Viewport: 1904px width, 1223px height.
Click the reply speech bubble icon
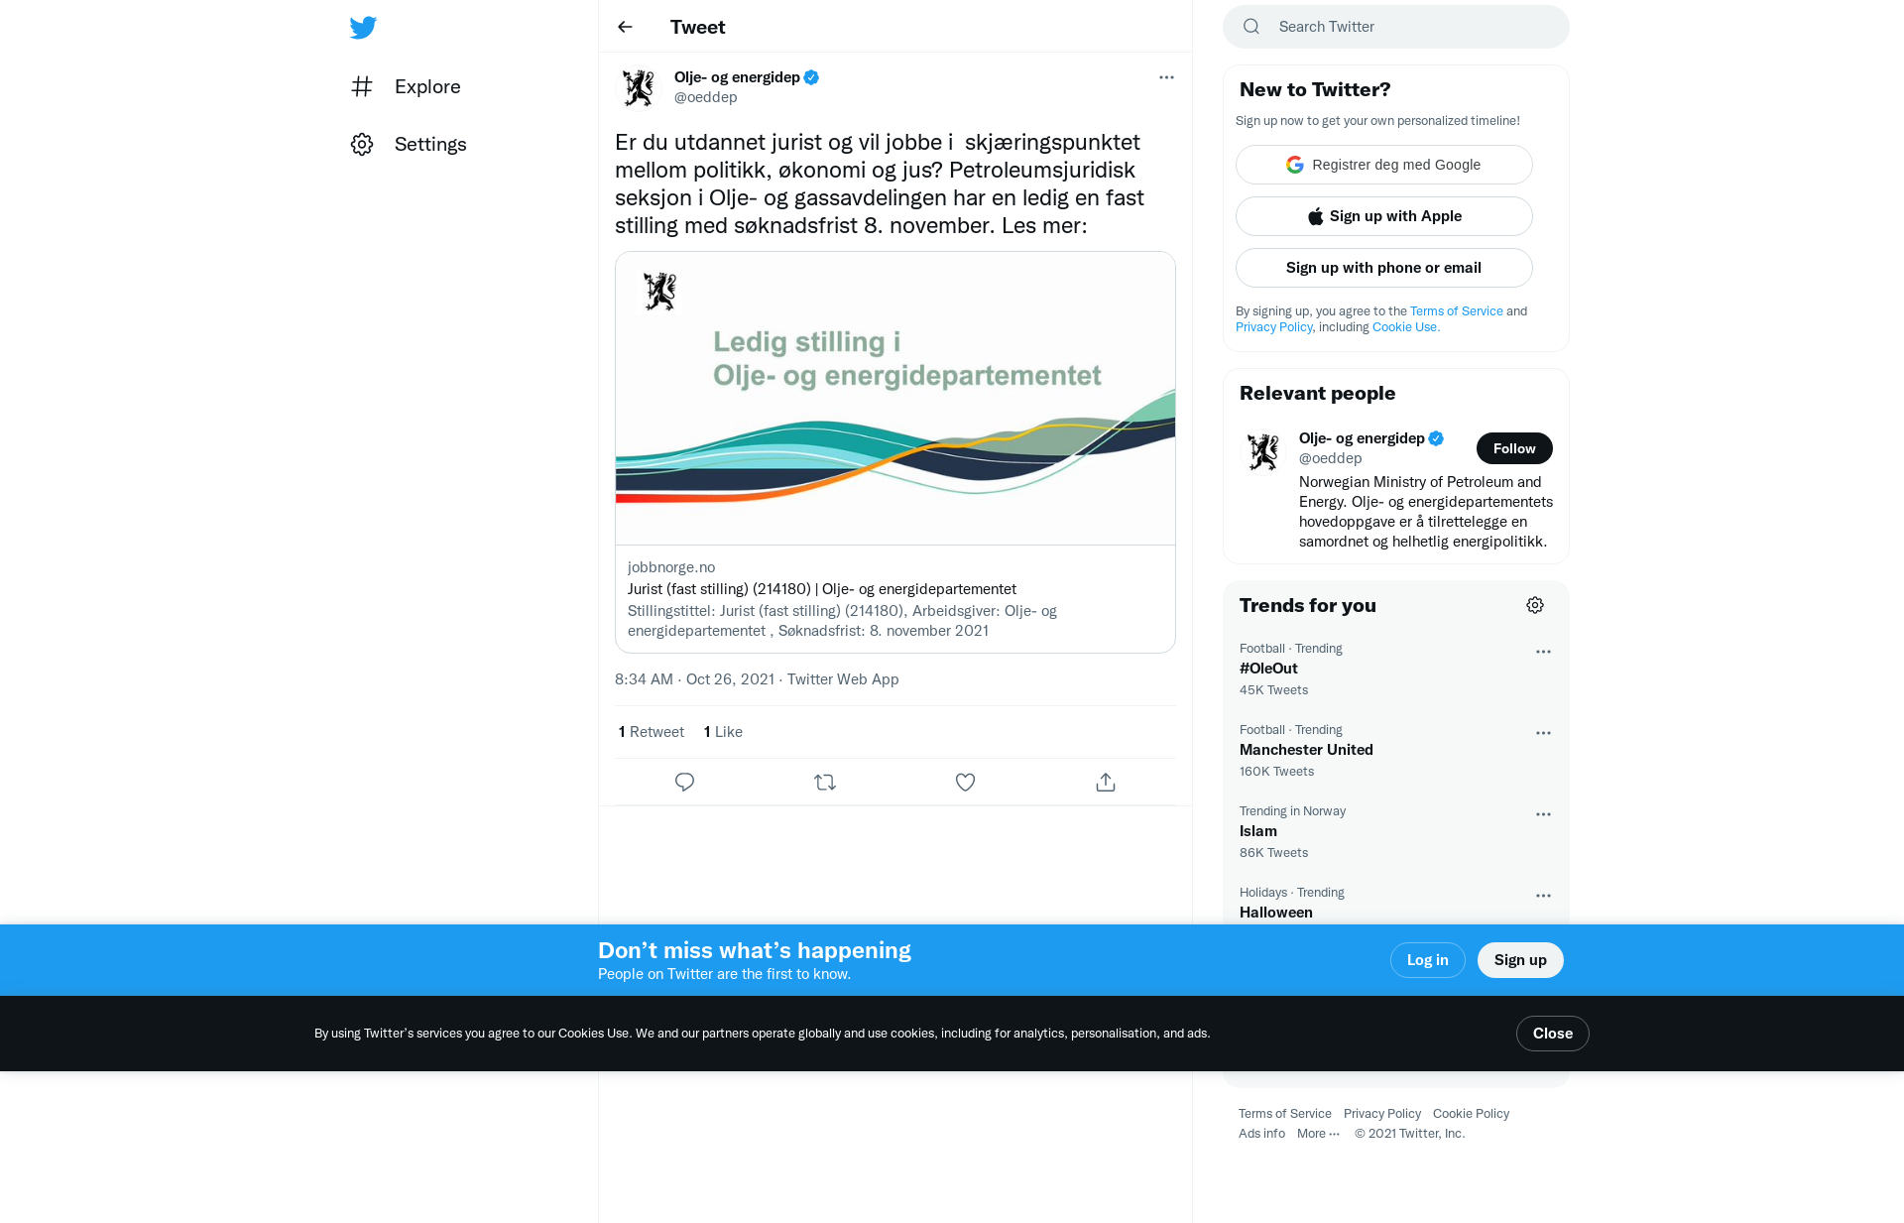click(684, 782)
